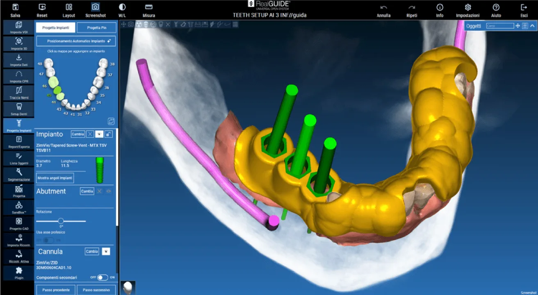Click Cambia next to Impianto
This screenshot has height=295, width=538.
(78, 134)
